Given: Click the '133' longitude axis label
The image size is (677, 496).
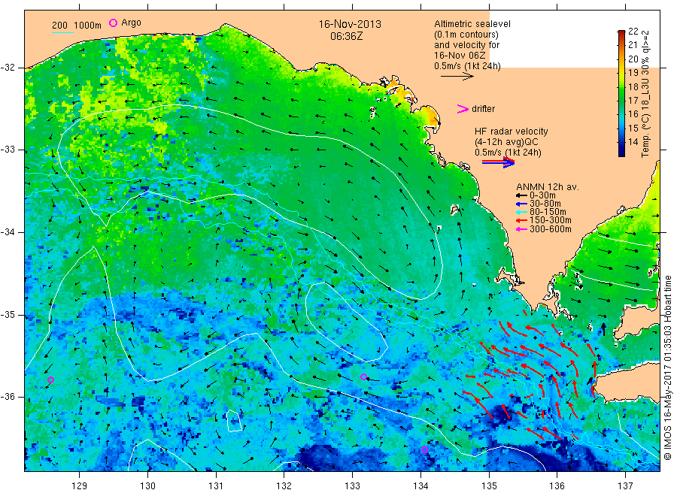Looking at the screenshot, I should click(x=352, y=486).
